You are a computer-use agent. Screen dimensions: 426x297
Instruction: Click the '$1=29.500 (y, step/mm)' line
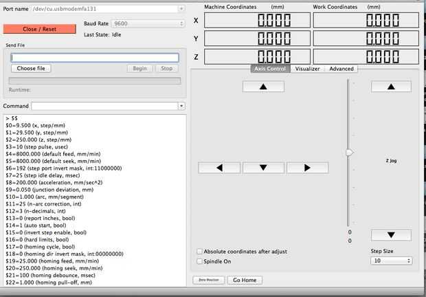pos(36,132)
